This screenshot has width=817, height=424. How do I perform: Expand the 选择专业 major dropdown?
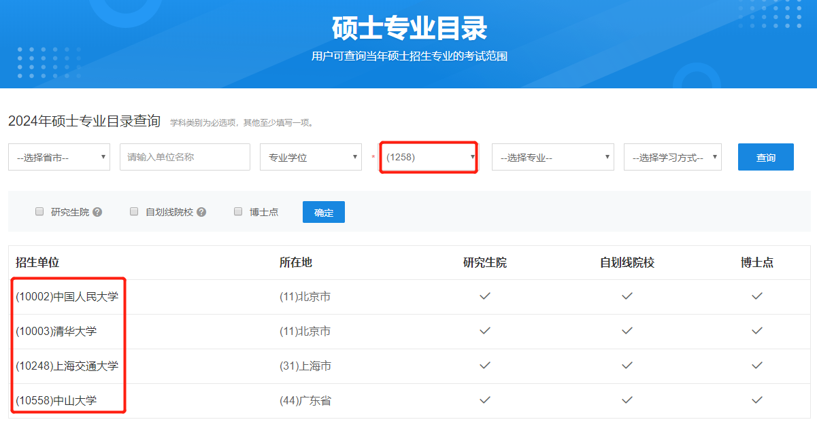point(552,157)
